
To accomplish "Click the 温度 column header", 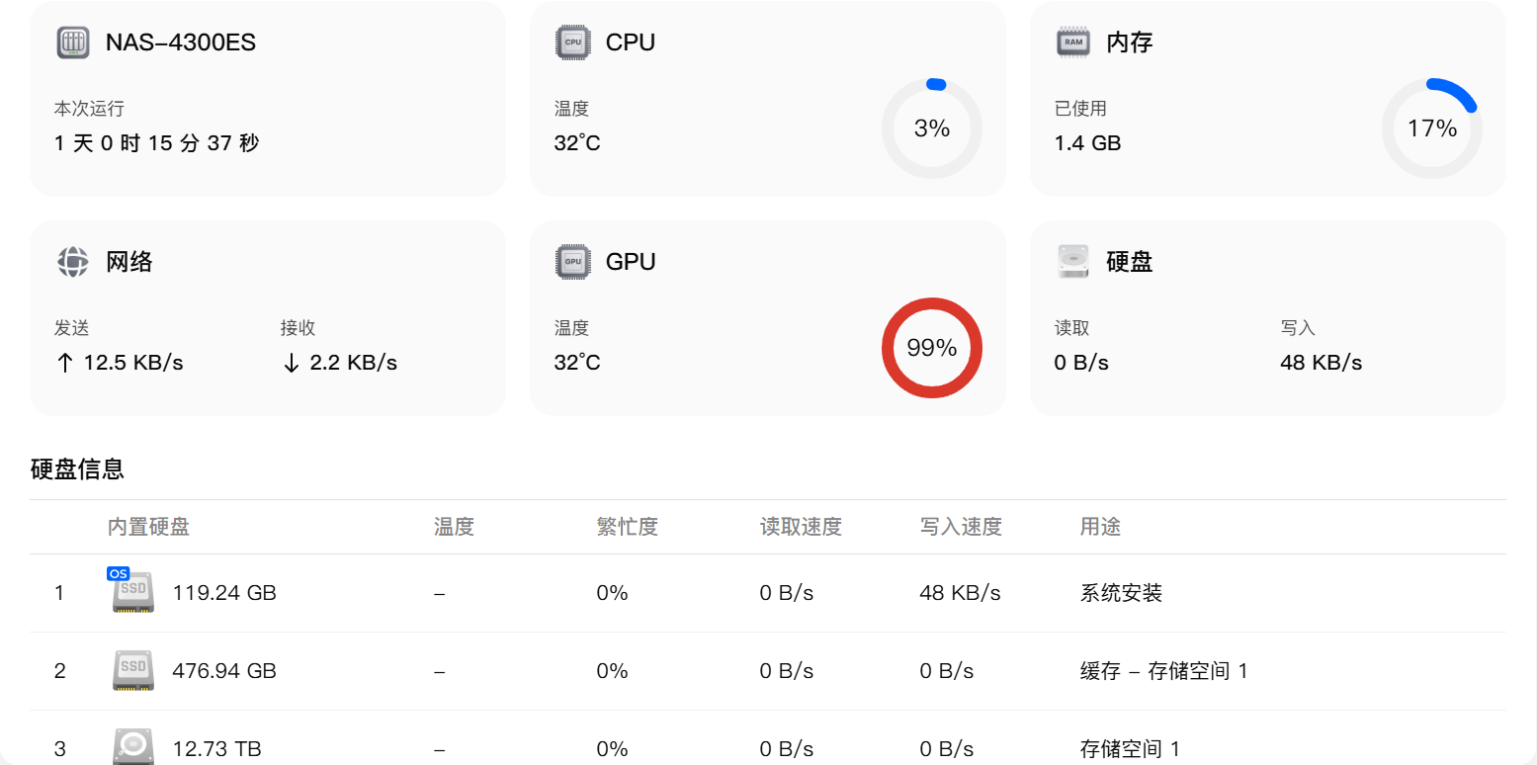I will 454,527.
